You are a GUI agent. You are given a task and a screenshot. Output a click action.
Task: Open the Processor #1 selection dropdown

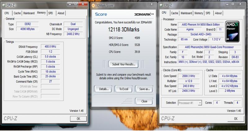point(190,103)
